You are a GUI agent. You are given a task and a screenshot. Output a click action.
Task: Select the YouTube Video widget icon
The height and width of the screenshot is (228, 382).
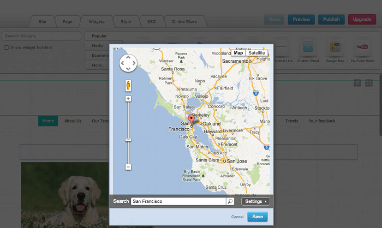click(x=362, y=47)
